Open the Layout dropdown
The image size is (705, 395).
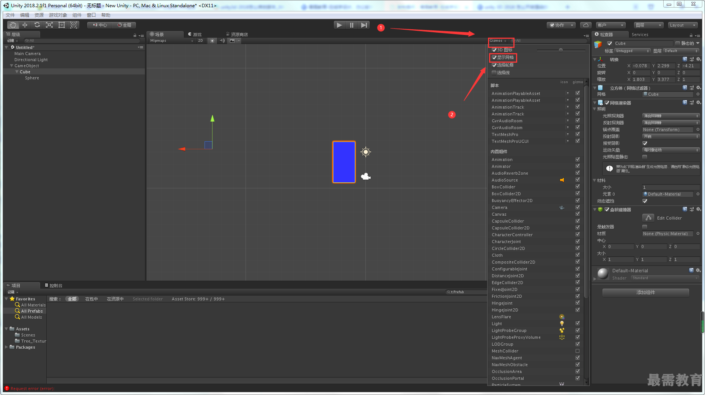pos(683,25)
